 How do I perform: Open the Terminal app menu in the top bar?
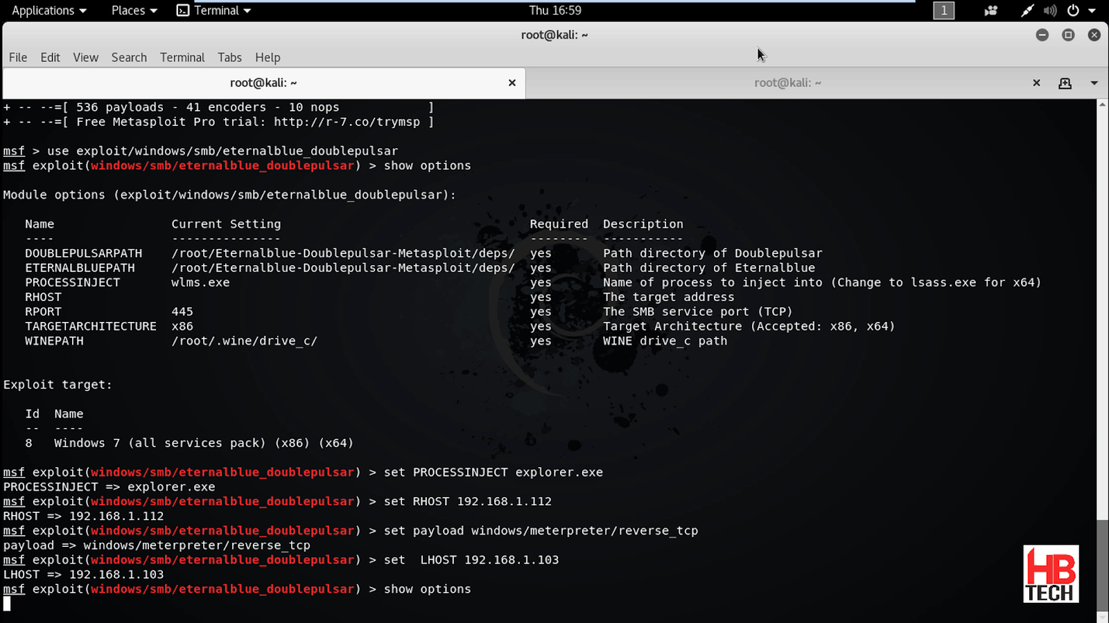tap(214, 10)
